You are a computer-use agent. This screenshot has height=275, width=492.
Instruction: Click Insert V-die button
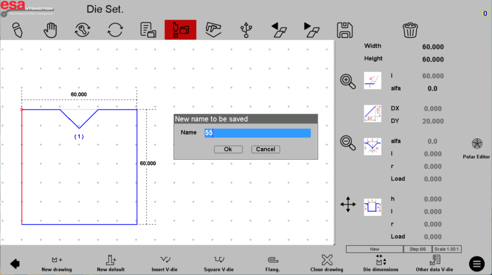pos(165,263)
